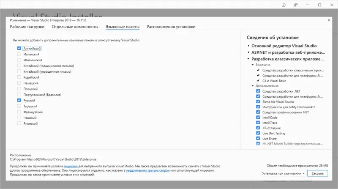This screenshot has width=338, height=189.
Task: Uncheck ML.NET Model Builder component
Action: coord(258,143)
